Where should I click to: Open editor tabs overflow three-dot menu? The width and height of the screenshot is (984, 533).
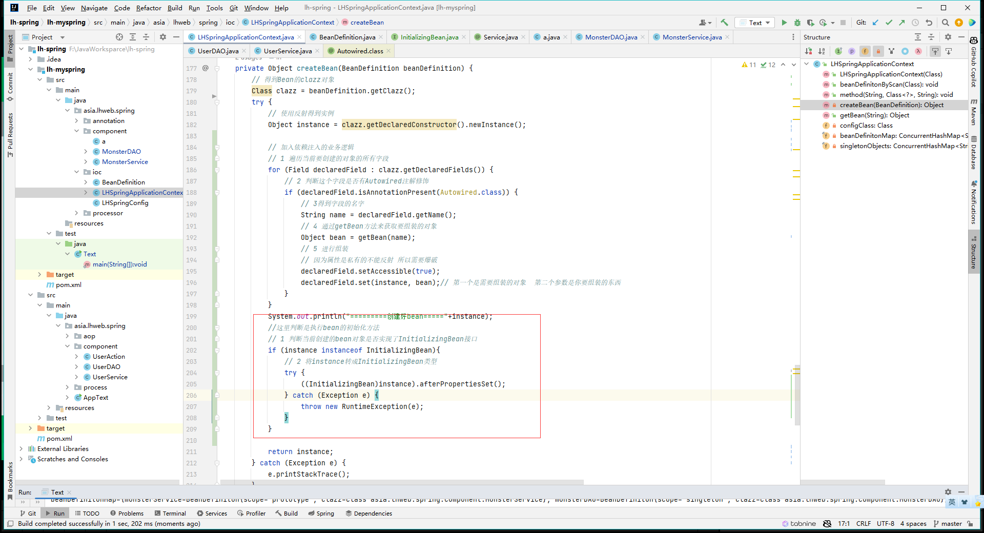coord(793,37)
